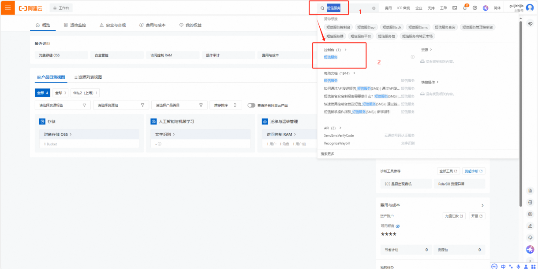Open 短信服务 console search result

331,57
